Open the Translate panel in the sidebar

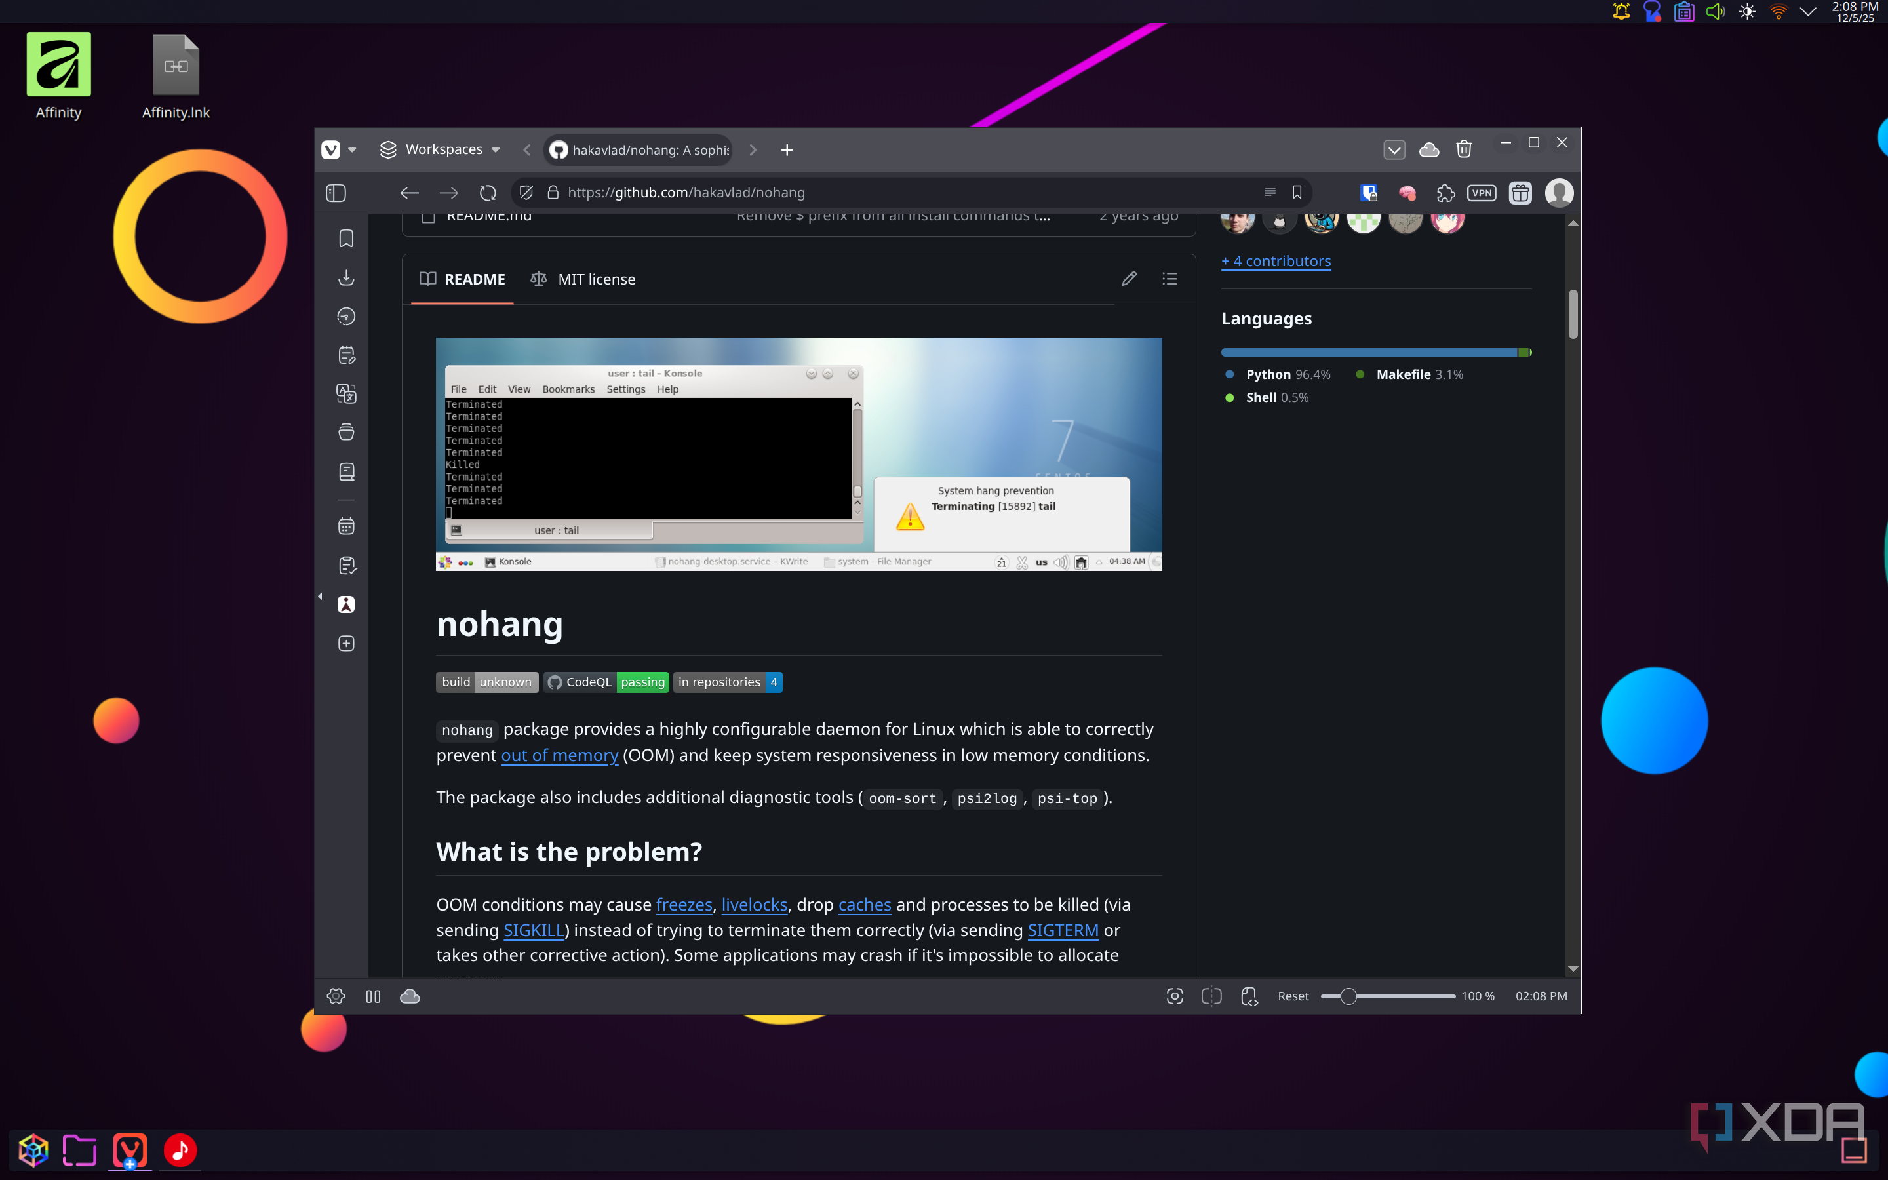[346, 393]
